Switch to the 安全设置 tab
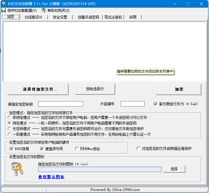This screenshot has height=193, width=209. pyautogui.click(x=60, y=17)
